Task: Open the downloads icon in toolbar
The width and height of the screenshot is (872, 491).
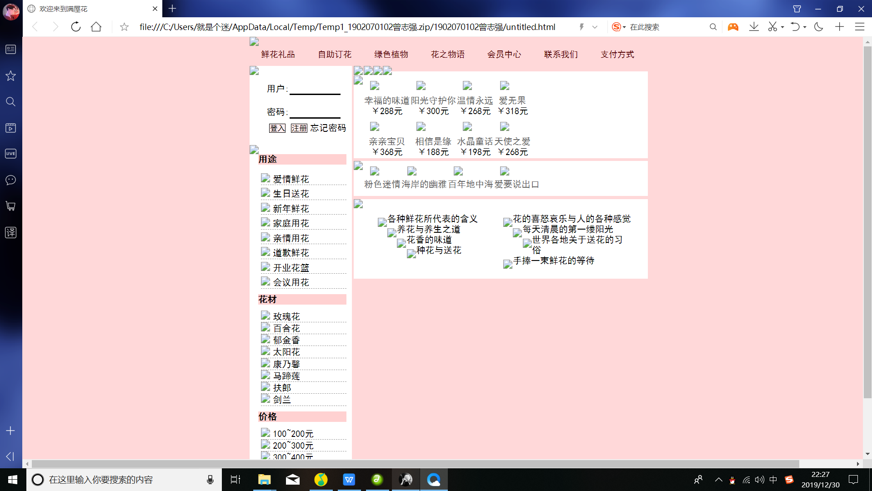Action: pyautogui.click(x=754, y=27)
